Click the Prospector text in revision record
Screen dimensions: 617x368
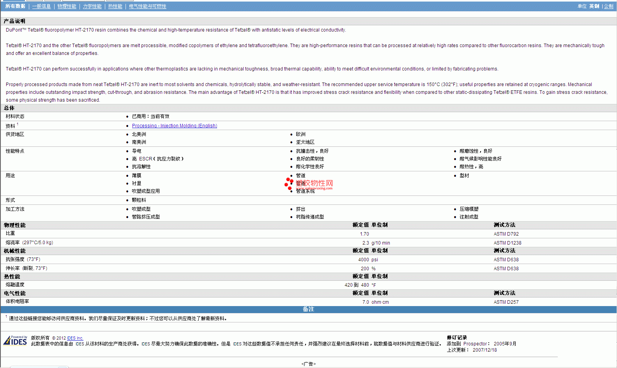pos(475,344)
